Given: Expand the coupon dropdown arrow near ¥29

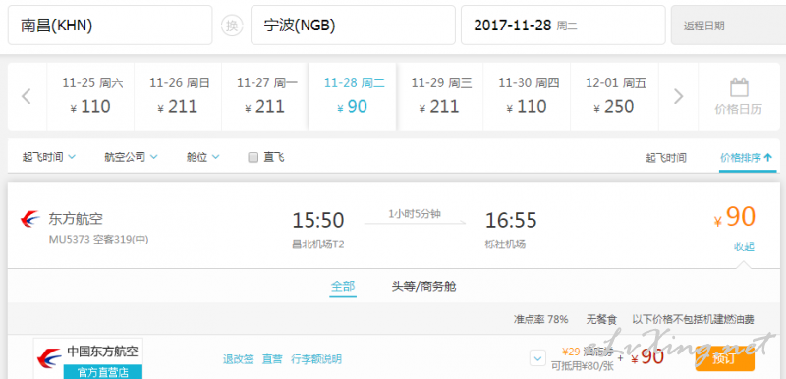Looking at the screenshot, I should click(537, 358).
